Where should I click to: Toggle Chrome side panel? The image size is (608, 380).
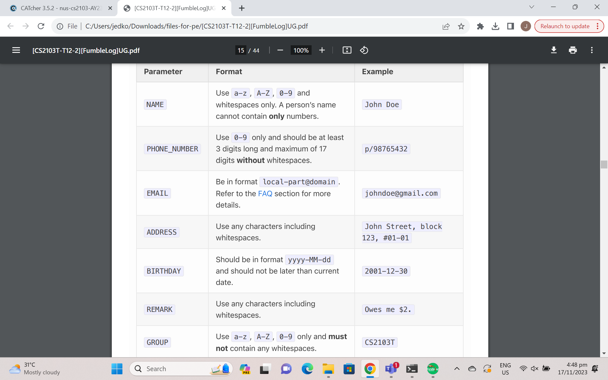pos(510,26)
